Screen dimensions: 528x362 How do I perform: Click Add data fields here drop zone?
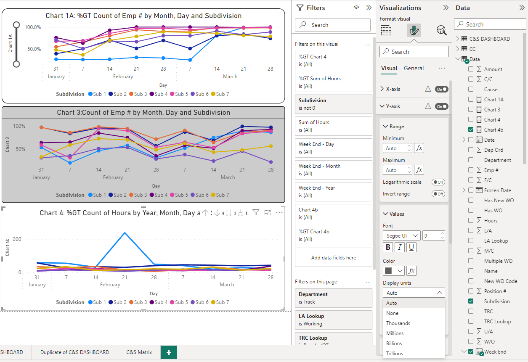pos(334,257)
